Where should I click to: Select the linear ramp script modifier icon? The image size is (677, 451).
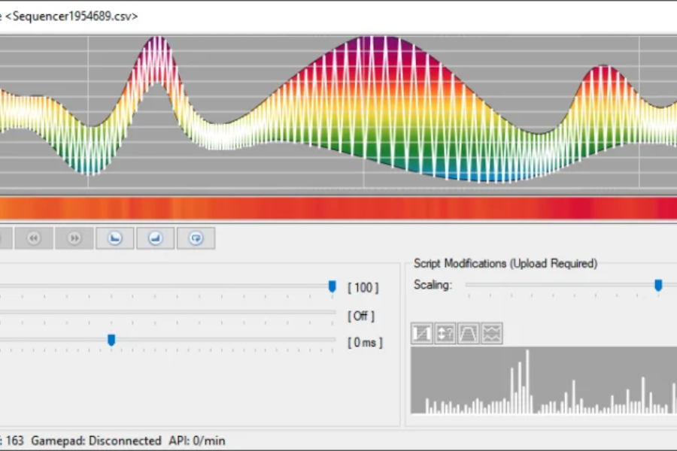[422, 333]
